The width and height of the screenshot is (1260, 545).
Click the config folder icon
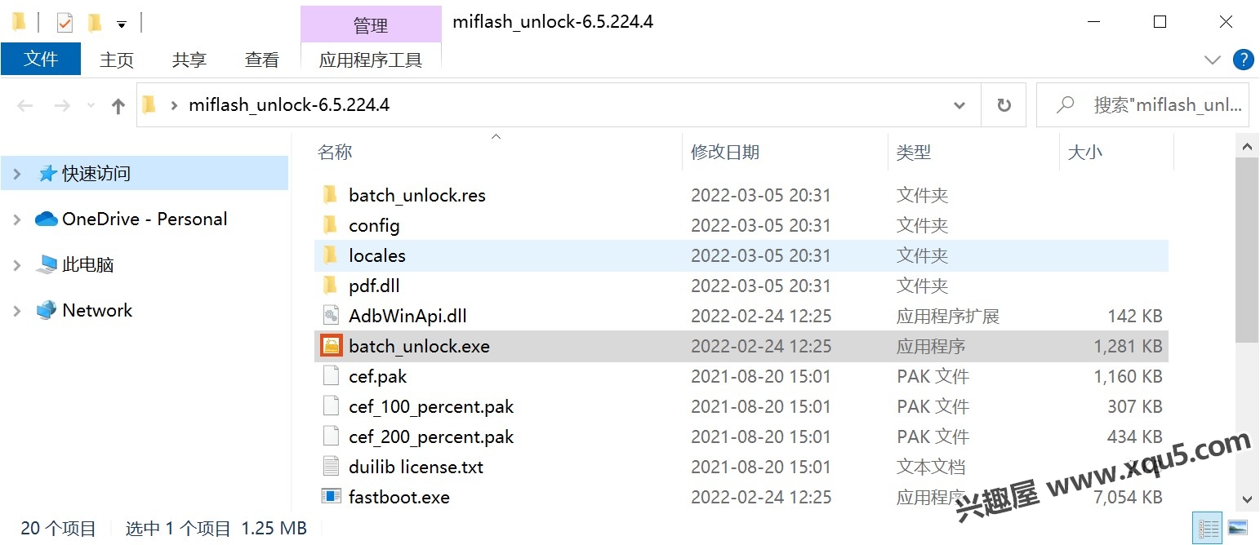[x=330, y=225]
